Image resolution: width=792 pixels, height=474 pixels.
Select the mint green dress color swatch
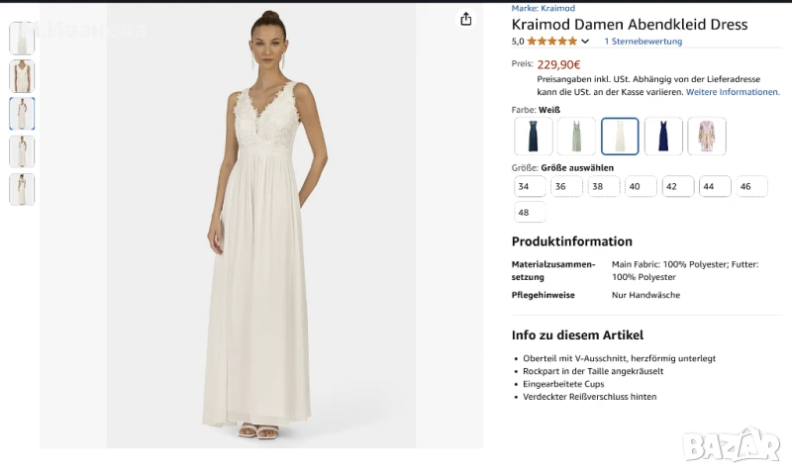pyautogui.click(x=576, y=137)
